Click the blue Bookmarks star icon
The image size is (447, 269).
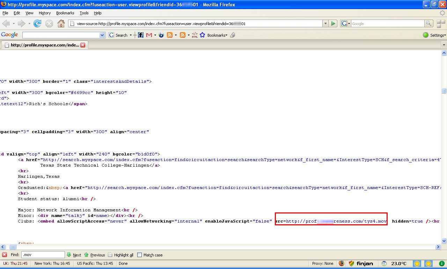(x=203, y=35)
